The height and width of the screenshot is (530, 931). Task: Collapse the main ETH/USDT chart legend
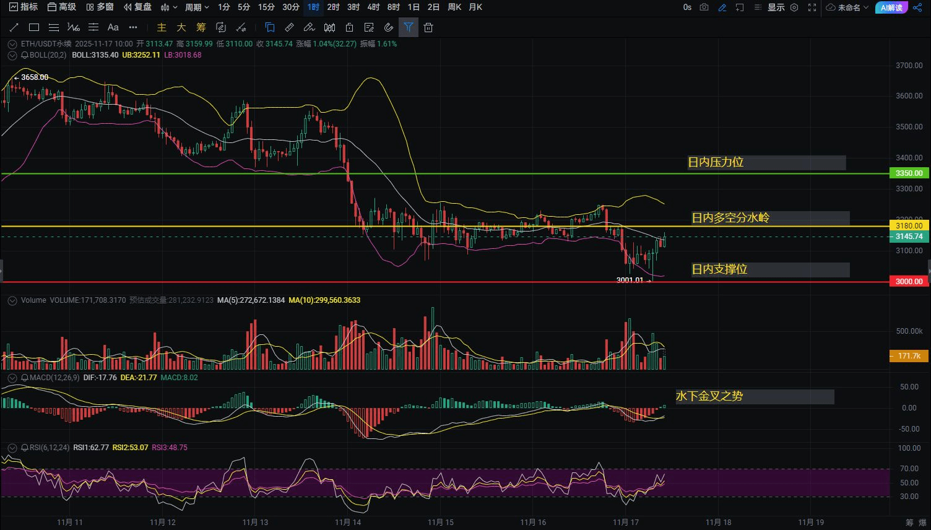point(12,44)
